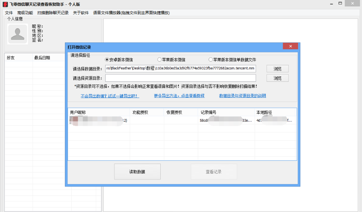
Task: Click the 查看记录 button
Action: pos(214,172)
